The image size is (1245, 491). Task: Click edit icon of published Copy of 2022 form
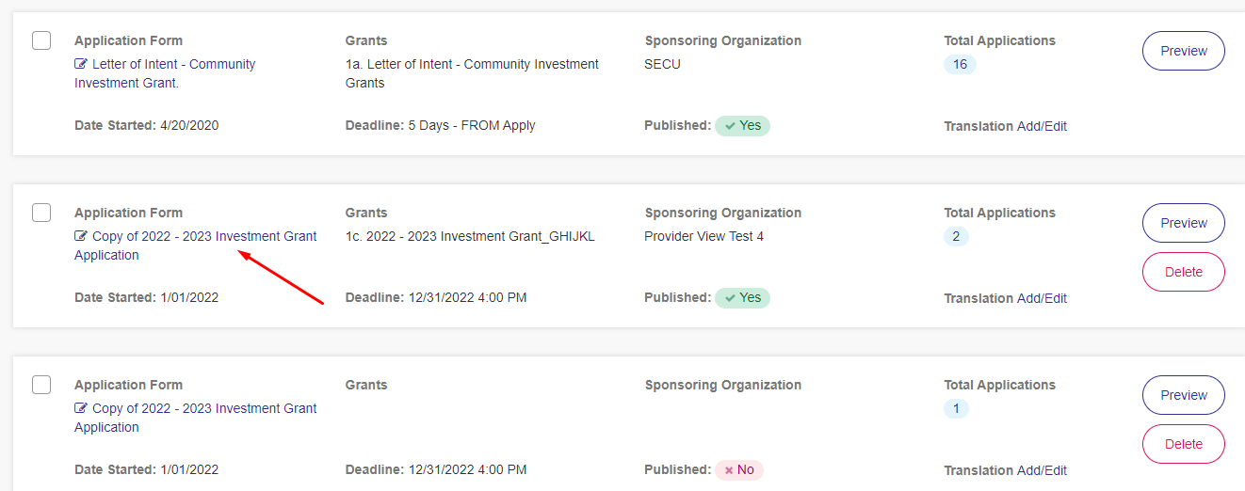(x=81, y=237)
